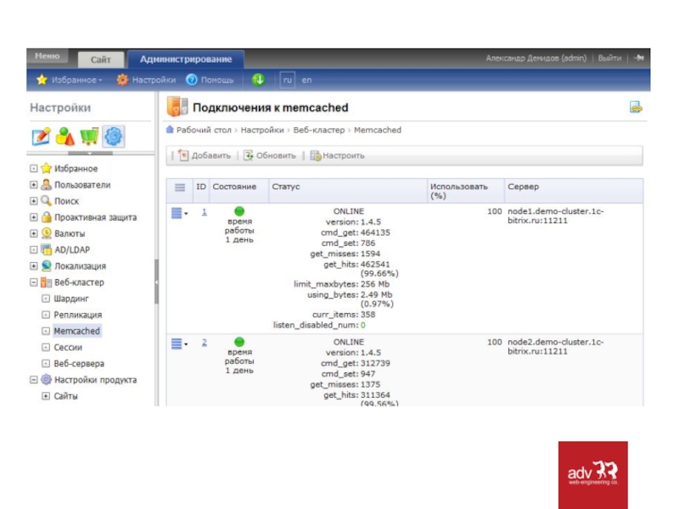This screenshot has width=679, height=509.
Task: Open Настройки from the top toolbar
Action: (154, 80)
